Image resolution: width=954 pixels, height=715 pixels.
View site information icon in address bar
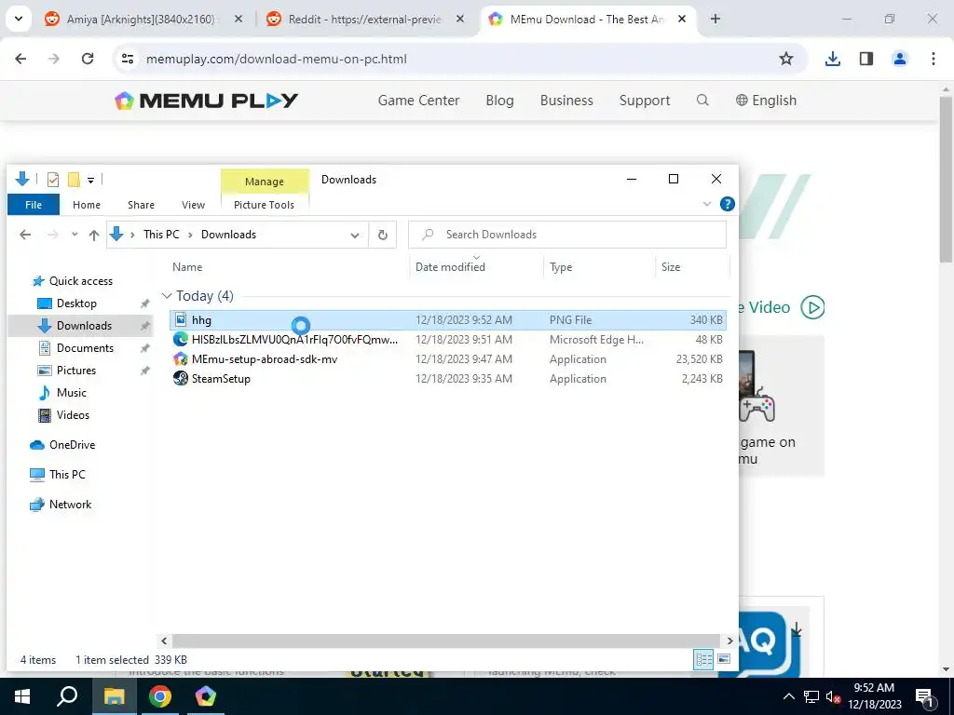127,59
